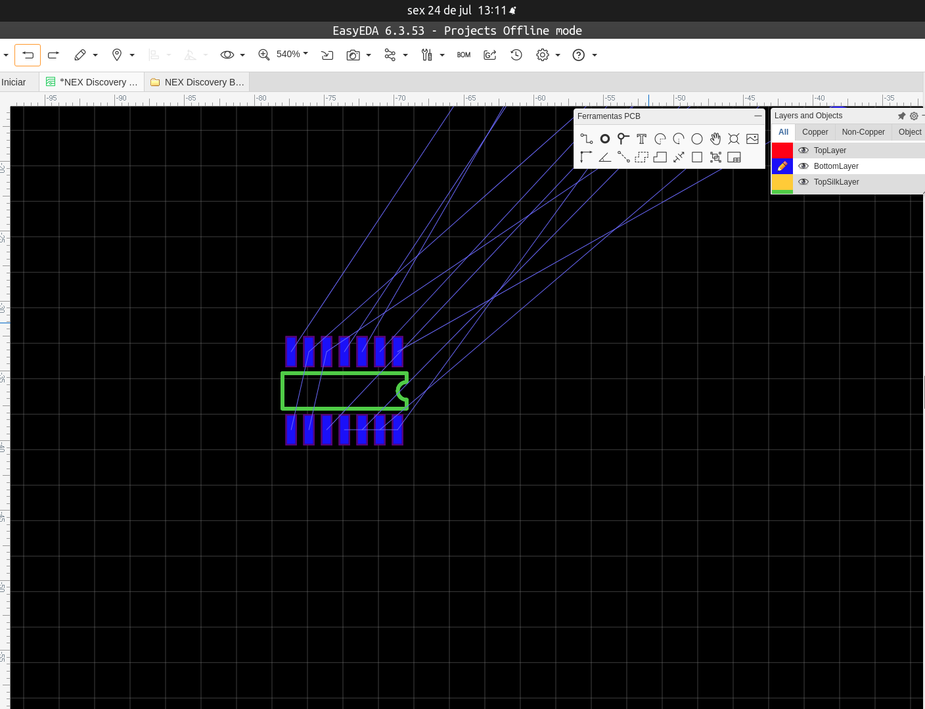Click the settings gear in top toolbar

point(543,55)
